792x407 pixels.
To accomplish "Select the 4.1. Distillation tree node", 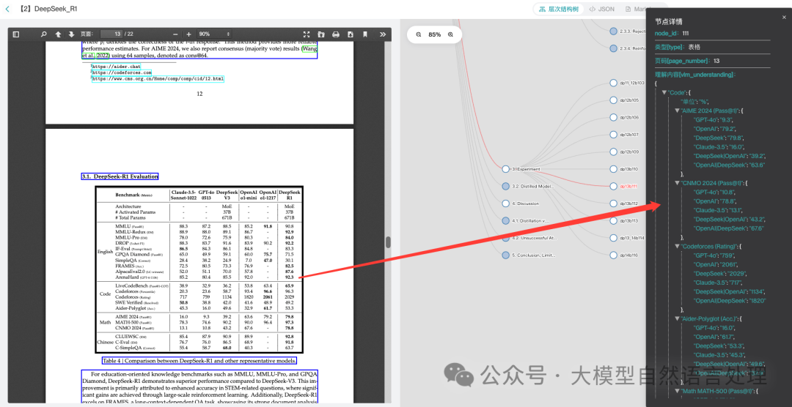I will point(505,220).
